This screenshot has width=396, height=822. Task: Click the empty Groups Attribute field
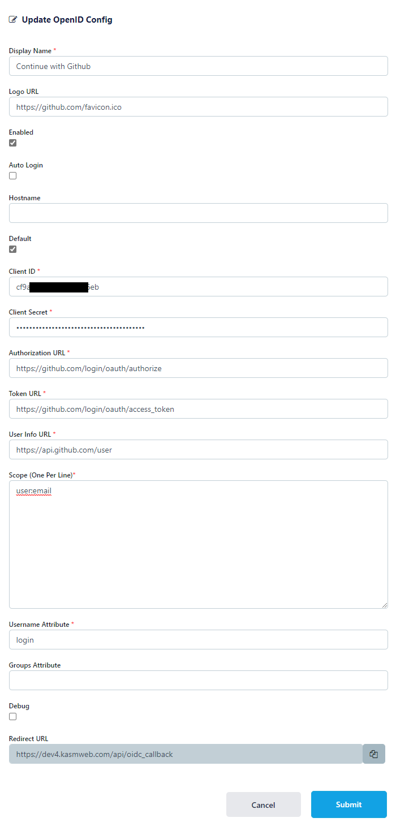pos(198,681)
